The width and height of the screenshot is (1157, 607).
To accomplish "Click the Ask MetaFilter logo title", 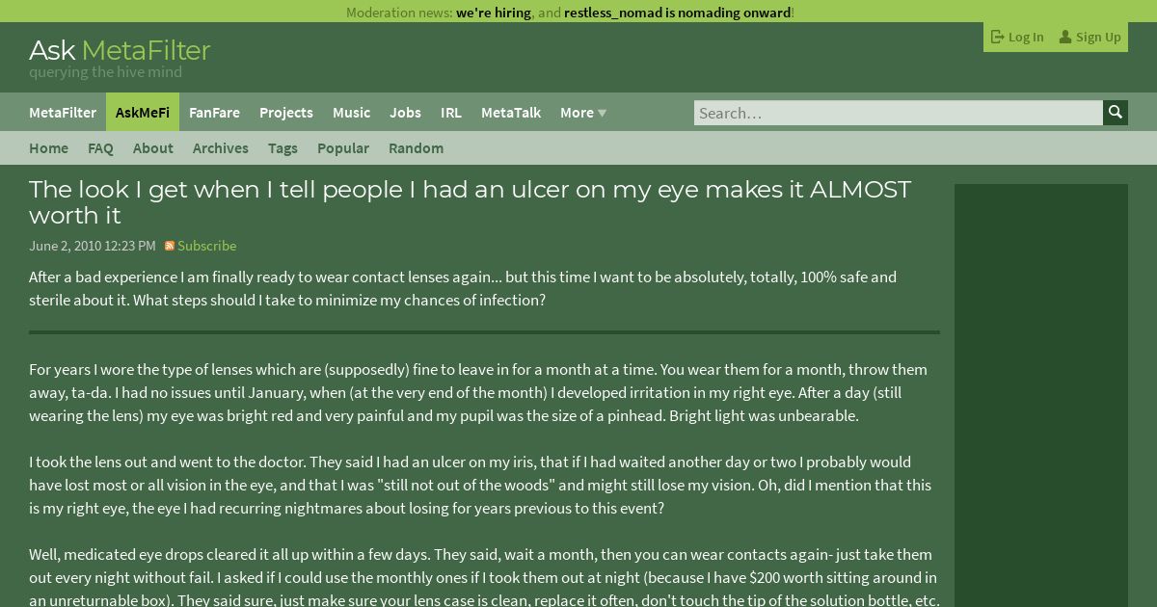I will (x=120, y=50).
